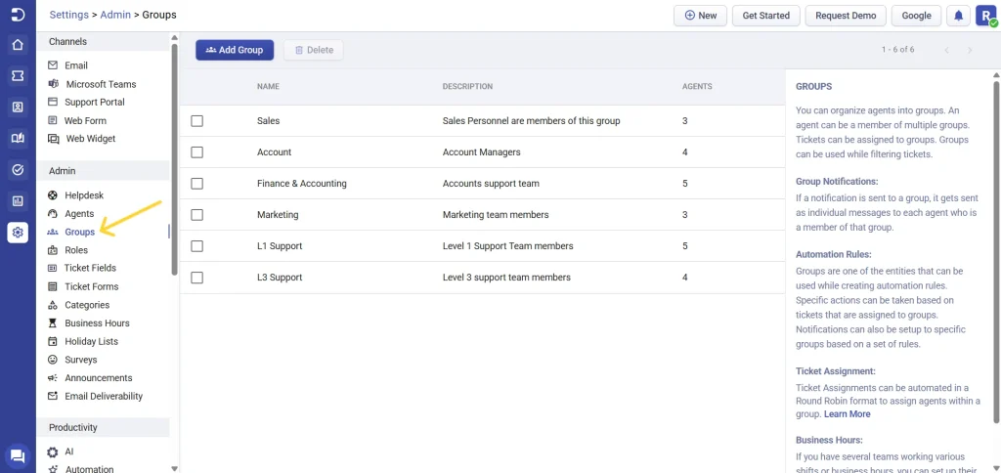Select the Settings gear icon in rail

(x=18, y=233)
